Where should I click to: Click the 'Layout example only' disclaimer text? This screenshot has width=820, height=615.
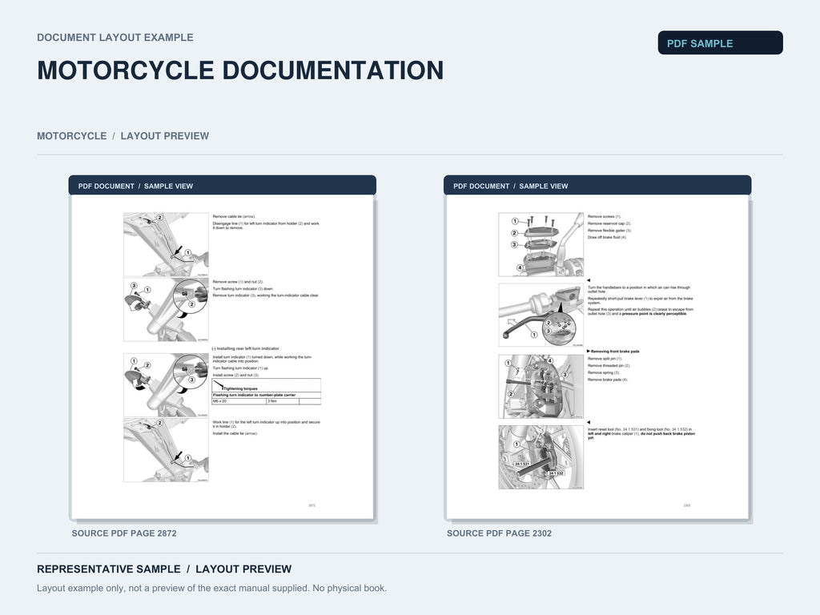pos(211,588)
